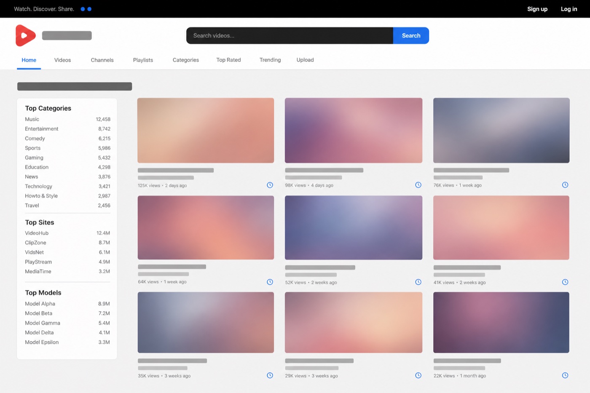Click watch later clock on 98K views video
This screenshot has height=393, width=590.
418,185
